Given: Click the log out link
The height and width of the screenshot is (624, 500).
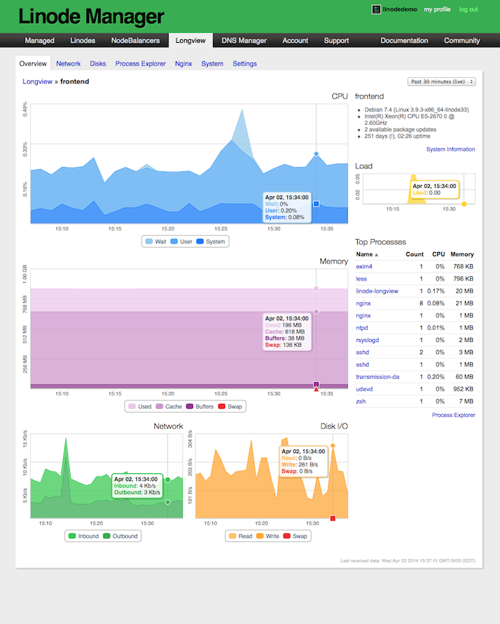Looking at the screenshot, I should click(469, 9).
